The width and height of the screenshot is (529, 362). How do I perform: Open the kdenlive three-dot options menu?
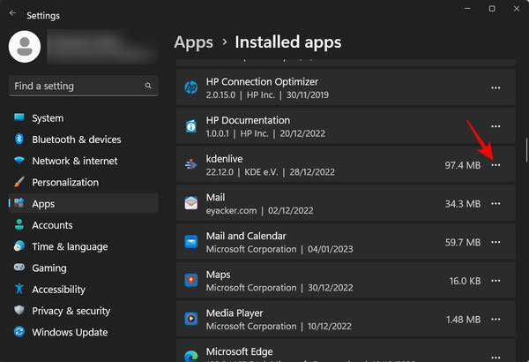pos(495,165)
